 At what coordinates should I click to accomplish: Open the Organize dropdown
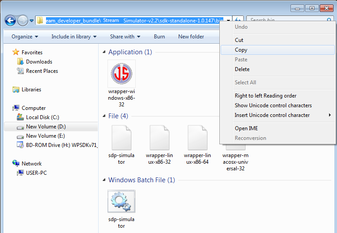tap(25, 37)
